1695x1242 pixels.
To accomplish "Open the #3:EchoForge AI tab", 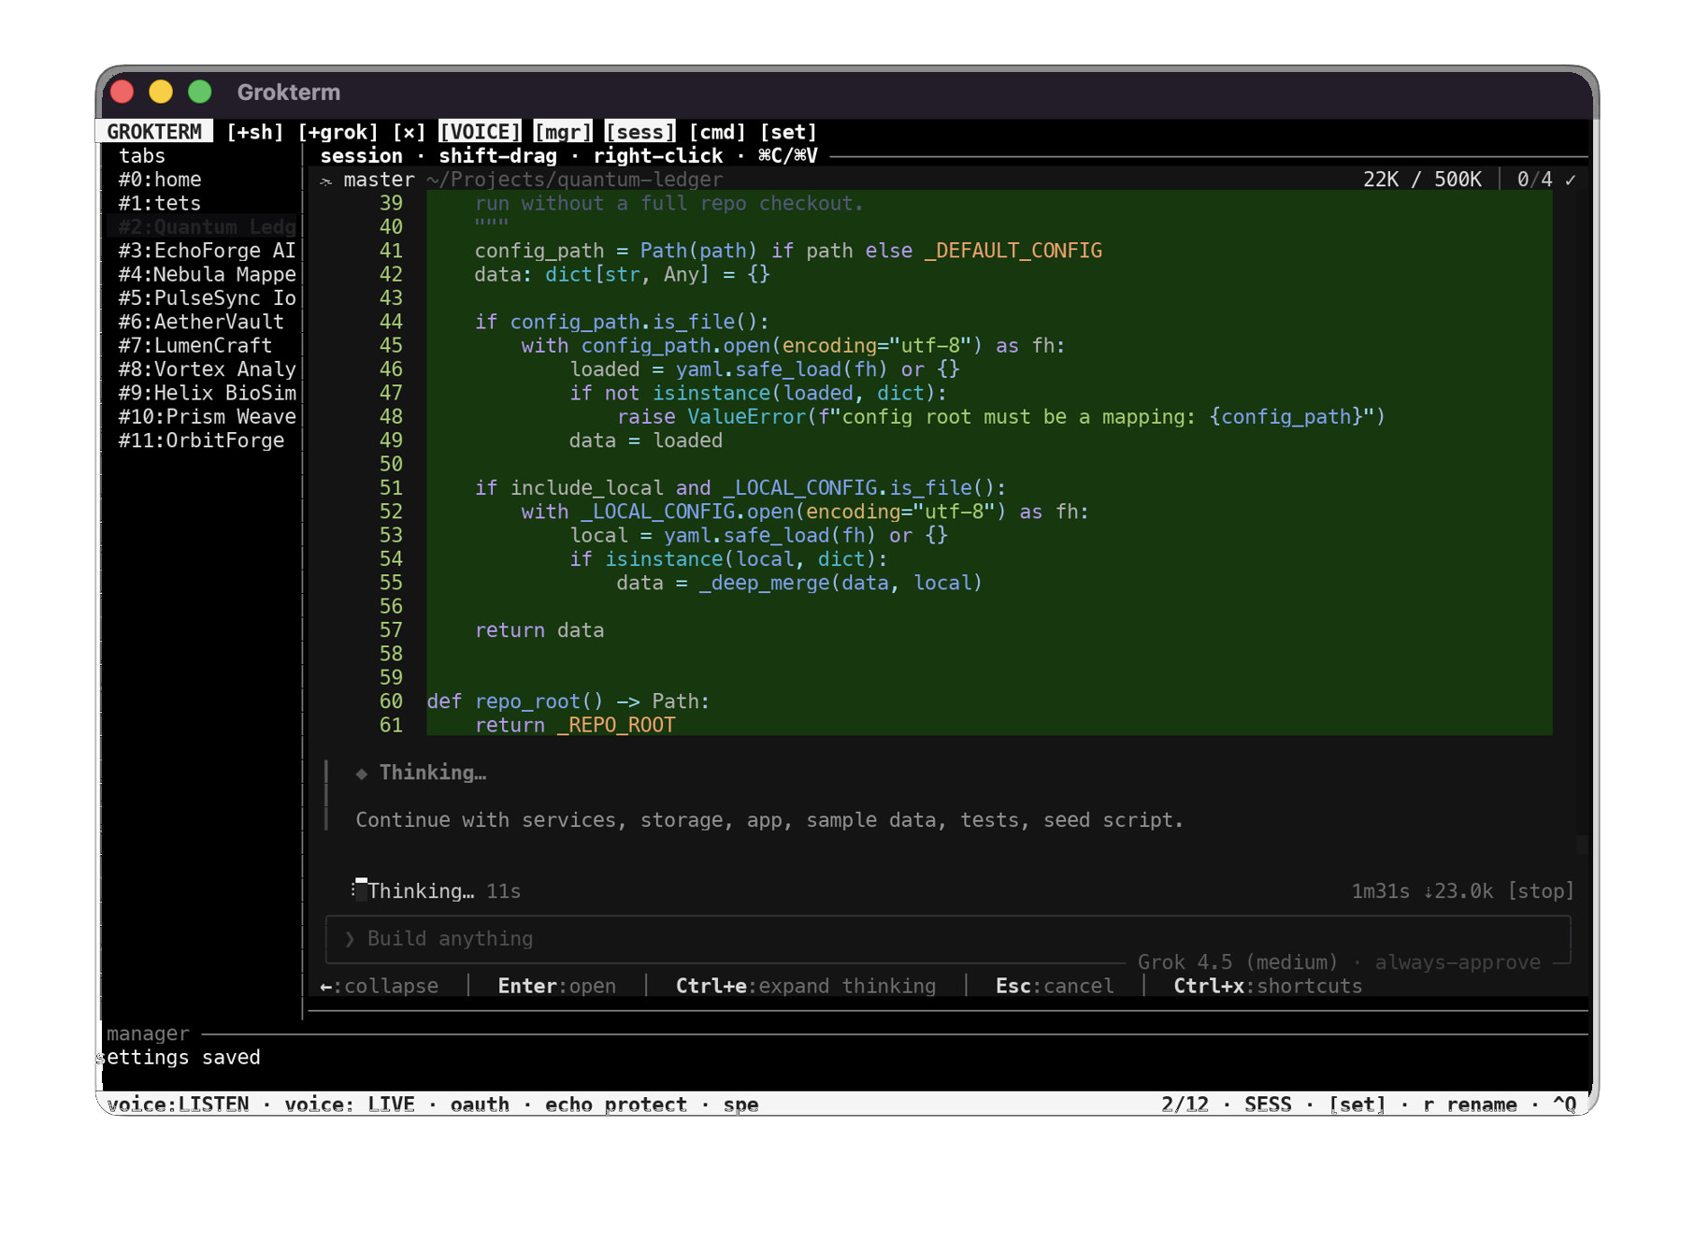I will click(x=207, y=251).
